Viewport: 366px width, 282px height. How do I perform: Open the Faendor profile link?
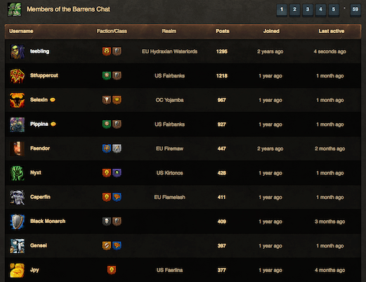[x=40, y=148]
